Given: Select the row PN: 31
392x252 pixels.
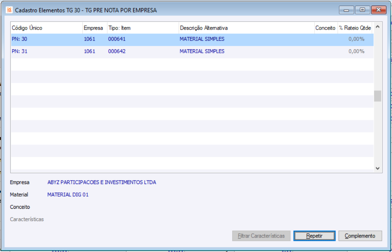Looking at the screenshot, I should point(192,52).
